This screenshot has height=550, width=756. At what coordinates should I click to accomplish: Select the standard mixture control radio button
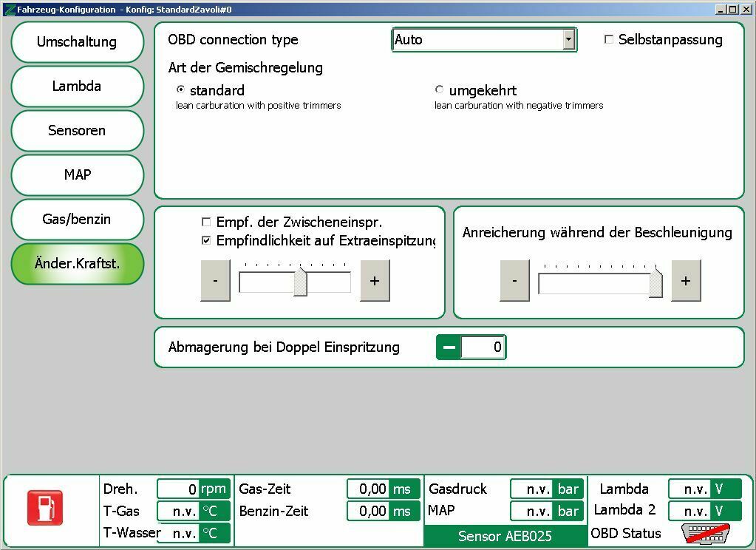pyautogui.click(x=180, y=90)
